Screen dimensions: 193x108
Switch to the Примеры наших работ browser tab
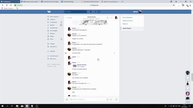pos(30,1)
